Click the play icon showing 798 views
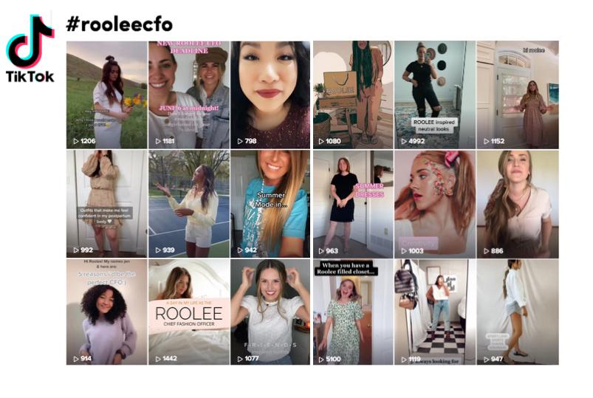Viewport: 593px width, 398px height. coord(240,141)
